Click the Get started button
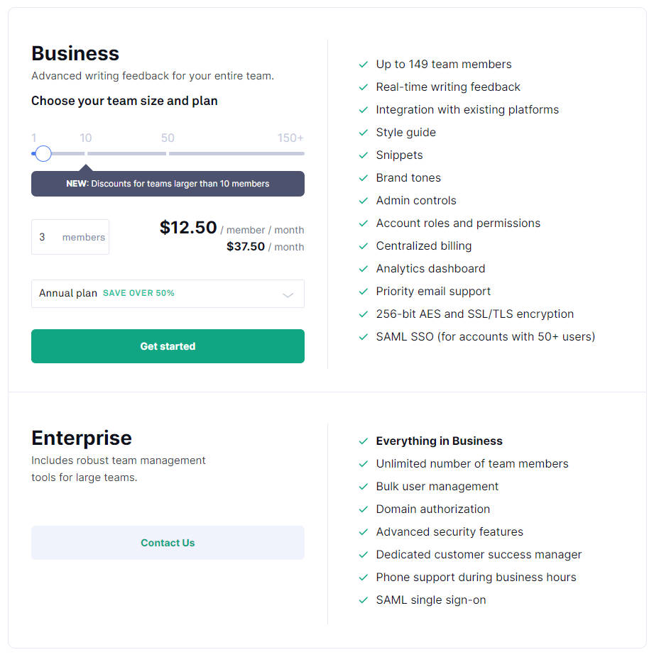The image size is (654, 657). click(168, 346)
